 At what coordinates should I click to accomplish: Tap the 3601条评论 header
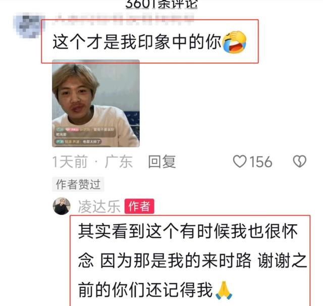161,4
